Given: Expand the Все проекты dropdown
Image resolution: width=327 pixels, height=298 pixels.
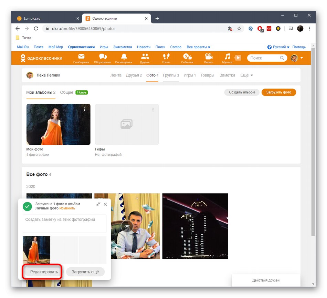Looking at the screenshot, I should (x=199, y=47).
